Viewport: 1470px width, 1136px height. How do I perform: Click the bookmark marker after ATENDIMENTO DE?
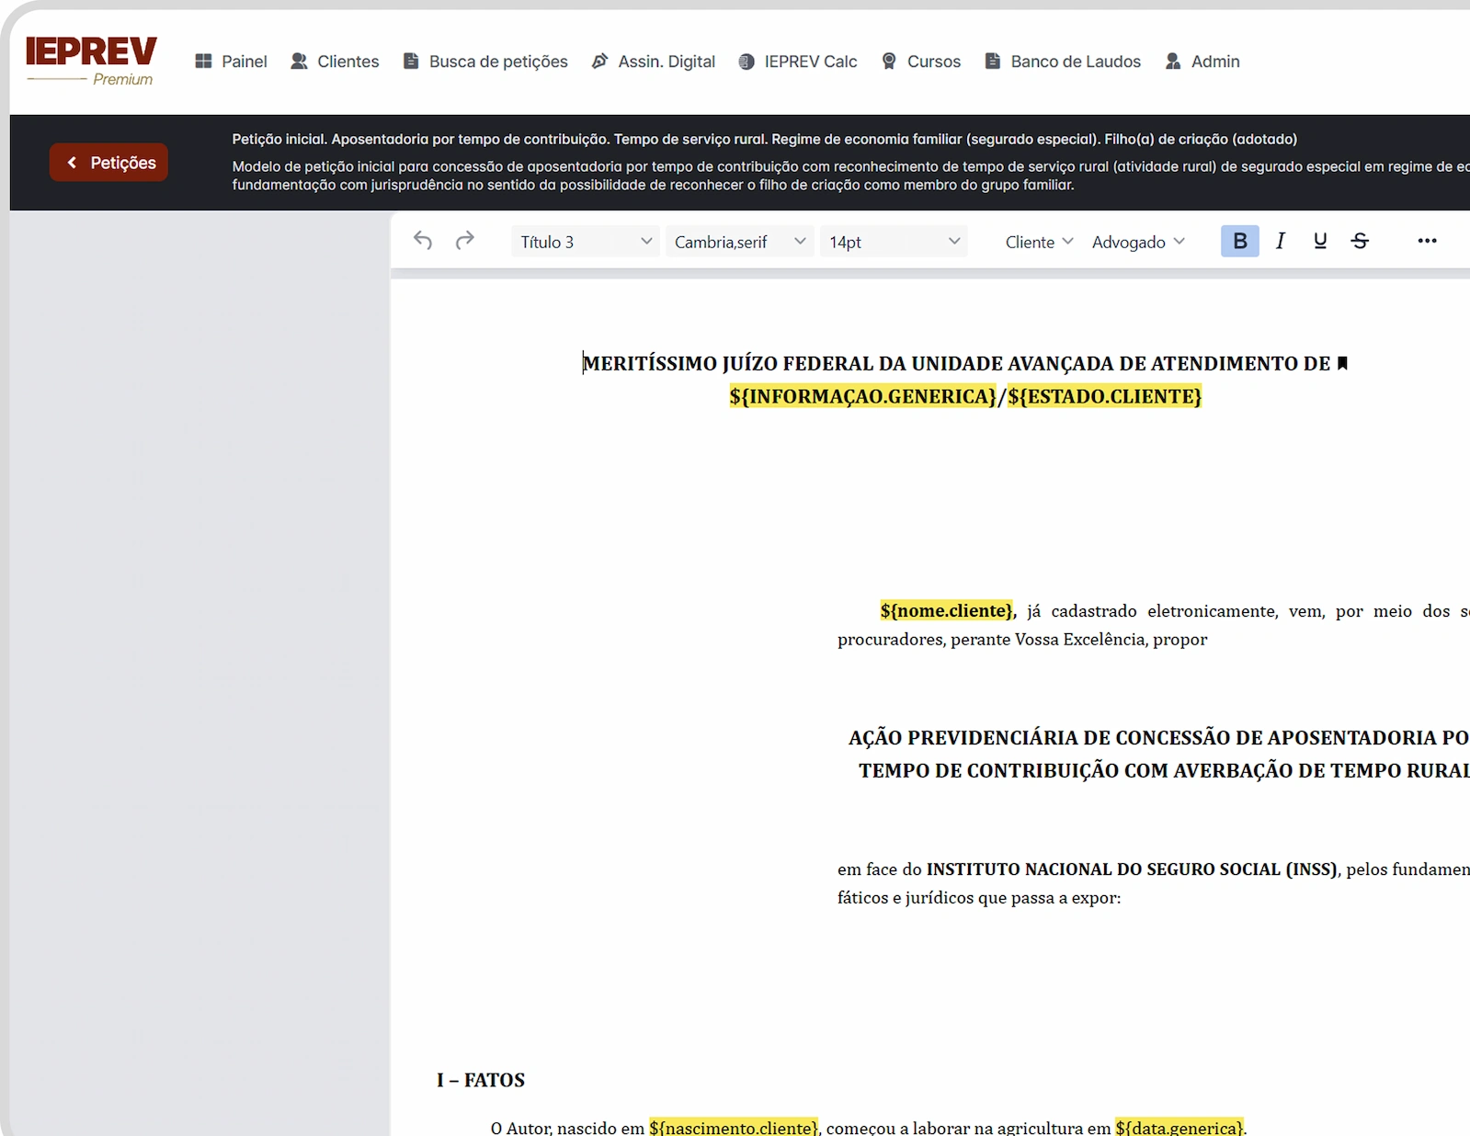coord(1342,363)
